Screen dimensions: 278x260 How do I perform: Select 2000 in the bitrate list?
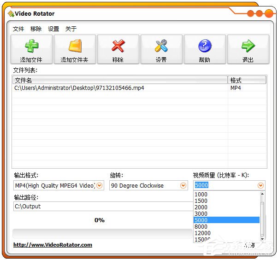226,207
